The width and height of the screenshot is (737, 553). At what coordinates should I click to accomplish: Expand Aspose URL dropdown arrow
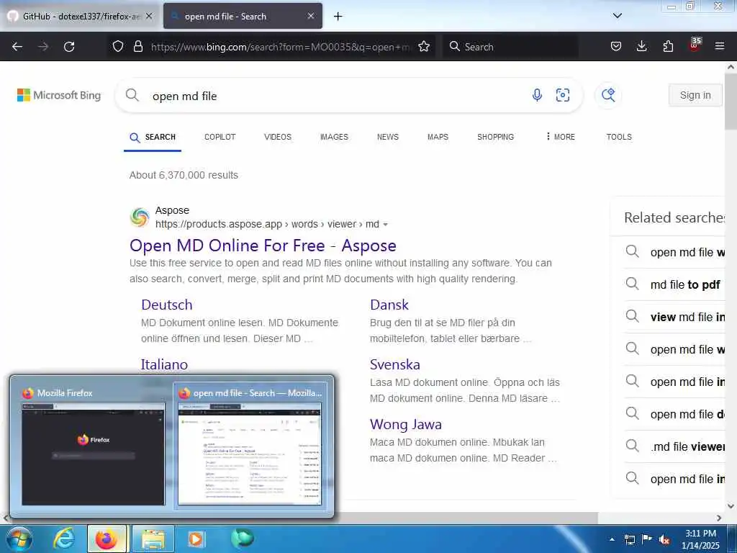click(x=386, y=225)
